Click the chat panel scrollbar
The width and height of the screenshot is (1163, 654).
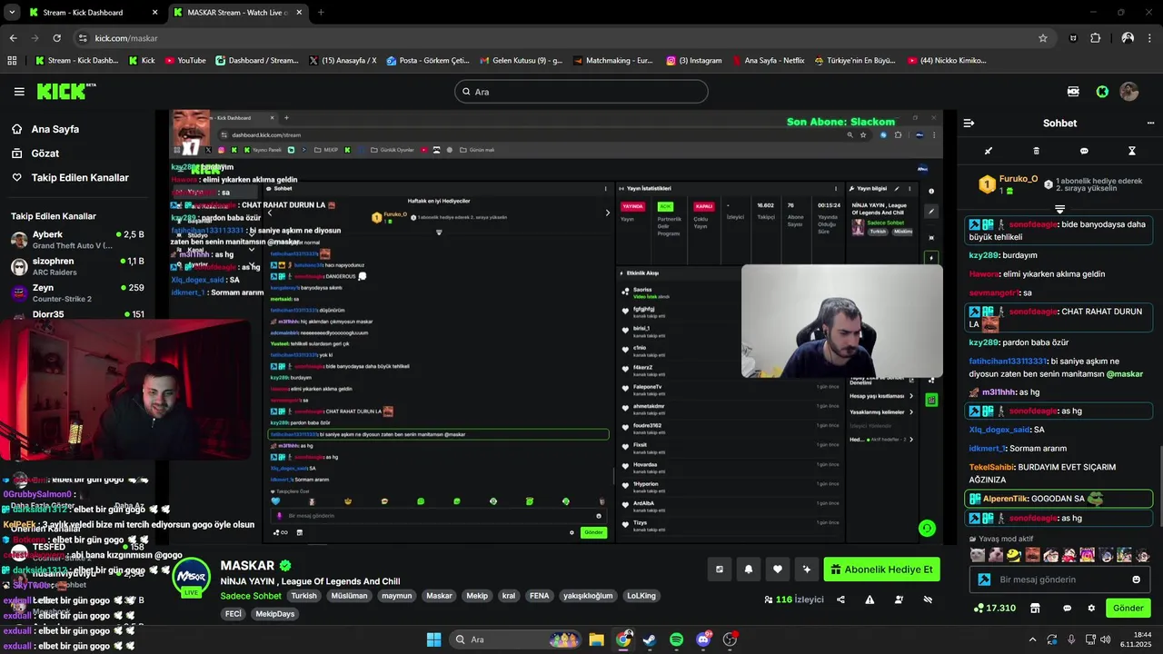click(x=1159, y=486)
